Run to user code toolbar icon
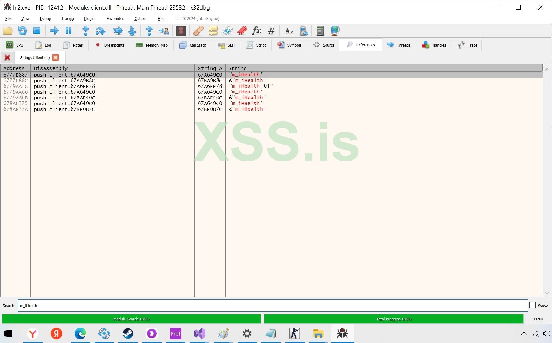This screenshot has height=343, width=552. tap(164, 31)
